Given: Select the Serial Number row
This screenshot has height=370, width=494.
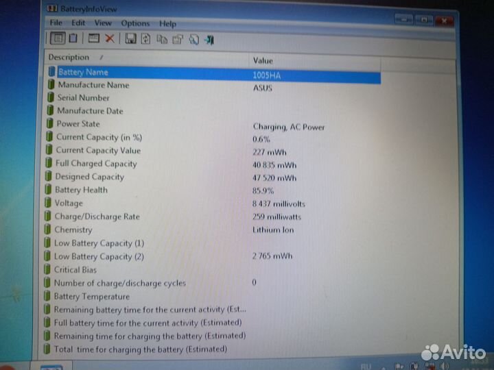Looking at the screenshot, I should click(x=214, y=98).
